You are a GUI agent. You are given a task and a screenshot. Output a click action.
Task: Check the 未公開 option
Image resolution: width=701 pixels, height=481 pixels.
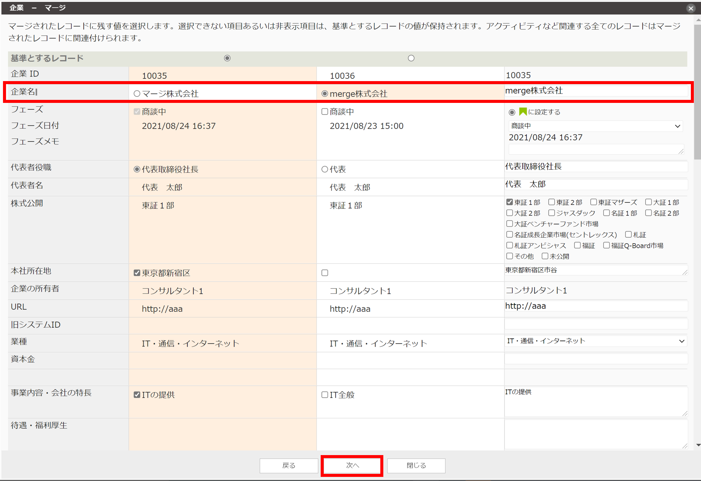click(545, 256)
